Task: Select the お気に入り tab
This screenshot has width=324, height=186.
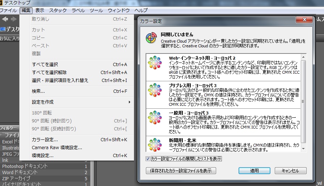Action: click(x=10, y=38)
